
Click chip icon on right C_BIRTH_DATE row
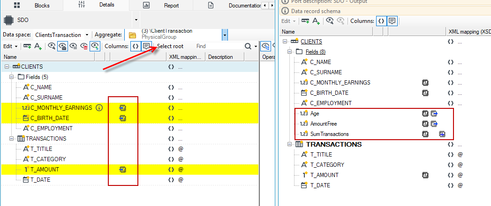pyautogui.click(x=425, y=93)
